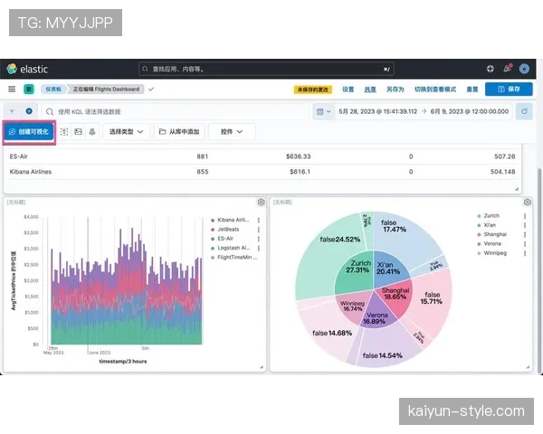Click the 另存为 menu item

click(395, 90)
